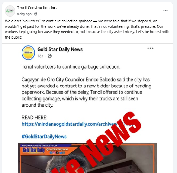Open the shared news photo thumbnail
177x173 pixels.
(87, 158)
